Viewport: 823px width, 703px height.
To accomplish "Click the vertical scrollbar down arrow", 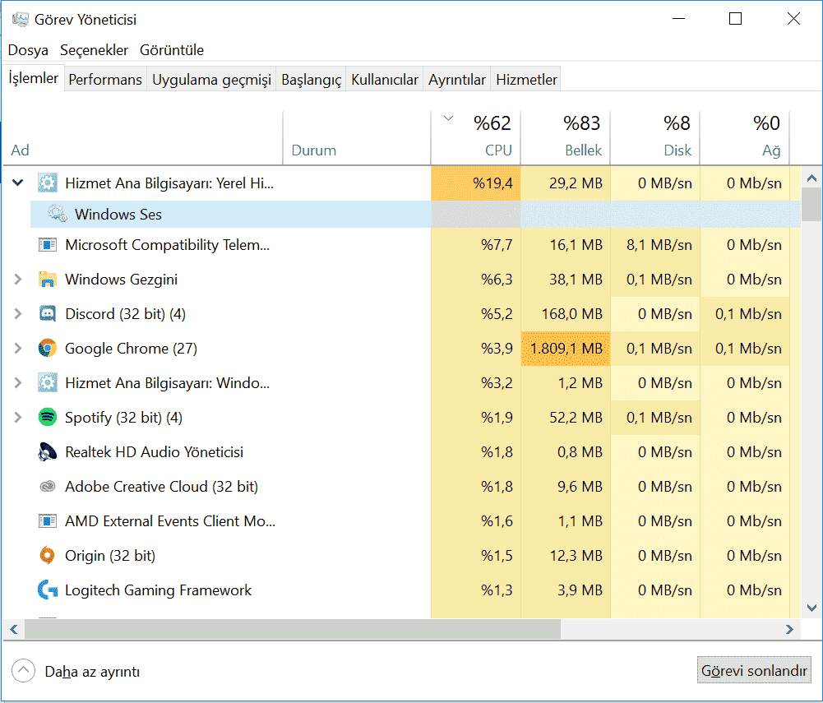I will click(x=811, y=608).
